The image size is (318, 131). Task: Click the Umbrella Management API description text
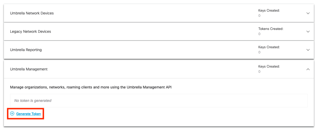(91, 87)
